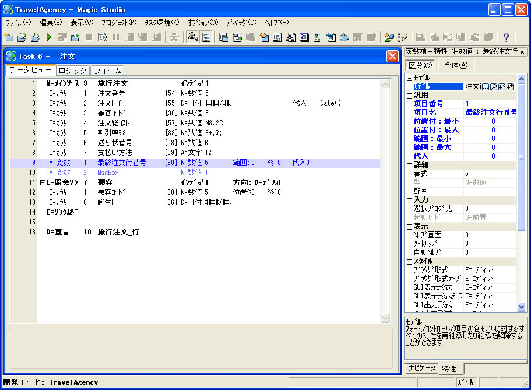Collapse the スタイル property group

pyautogui.click(x=409, y=262)
